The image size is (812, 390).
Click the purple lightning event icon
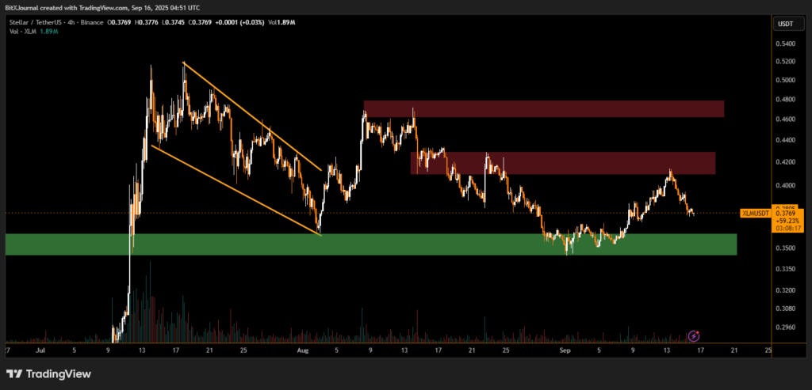coord(694,336)
